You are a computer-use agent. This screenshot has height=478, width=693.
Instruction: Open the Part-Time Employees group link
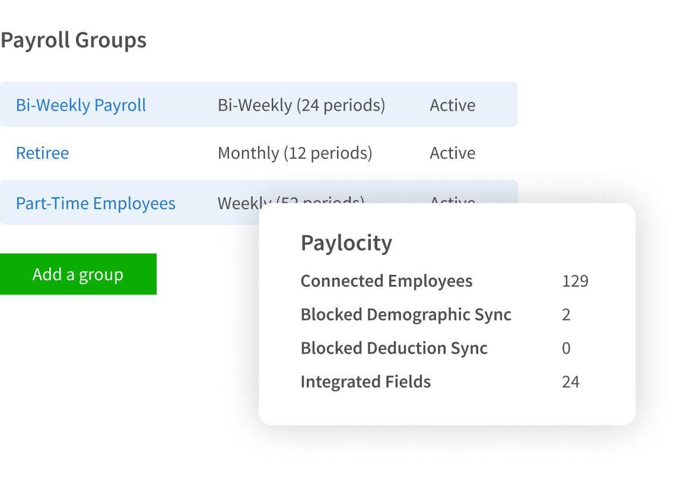[x=96, y=204]
